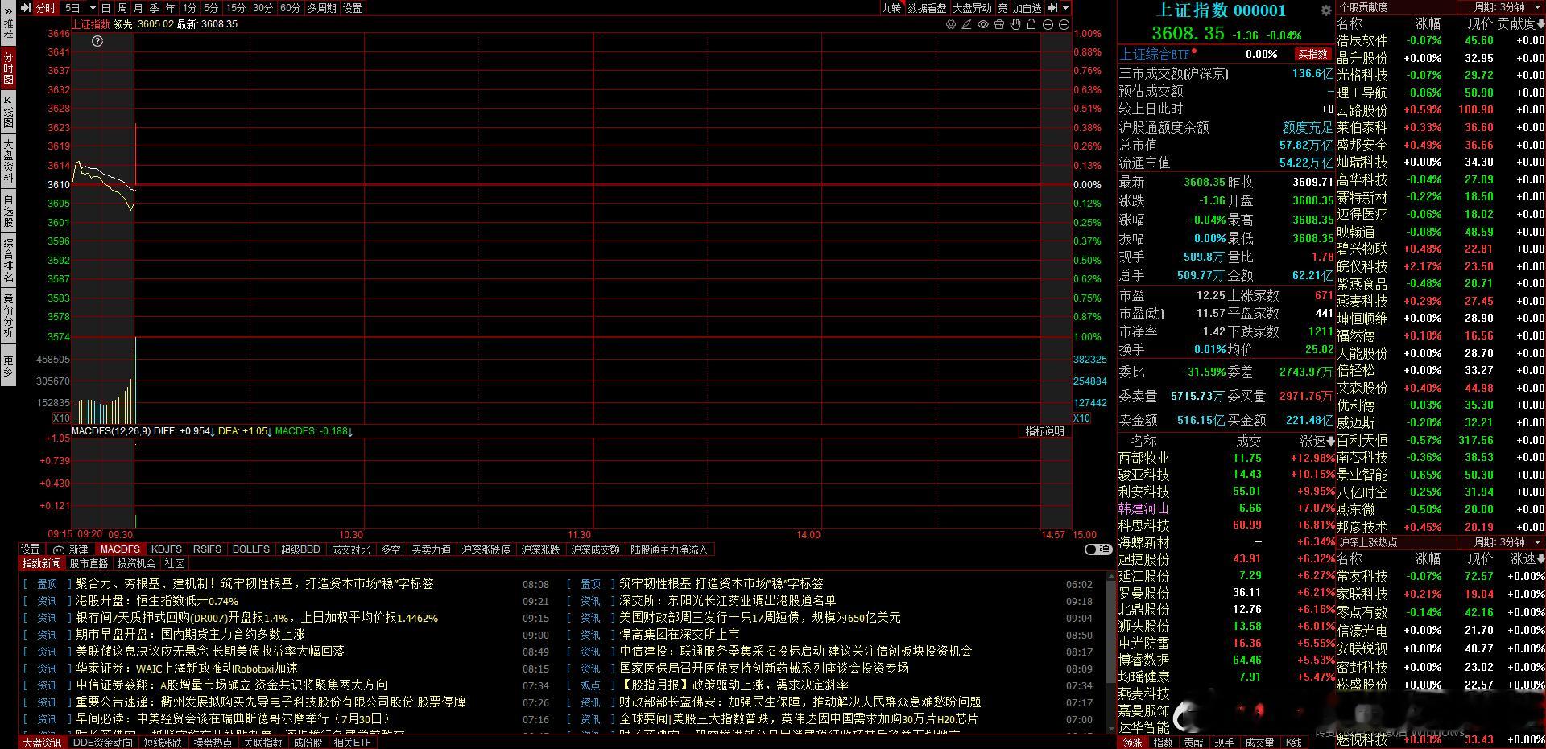Click 九转 indicator button

click(891, 8)
